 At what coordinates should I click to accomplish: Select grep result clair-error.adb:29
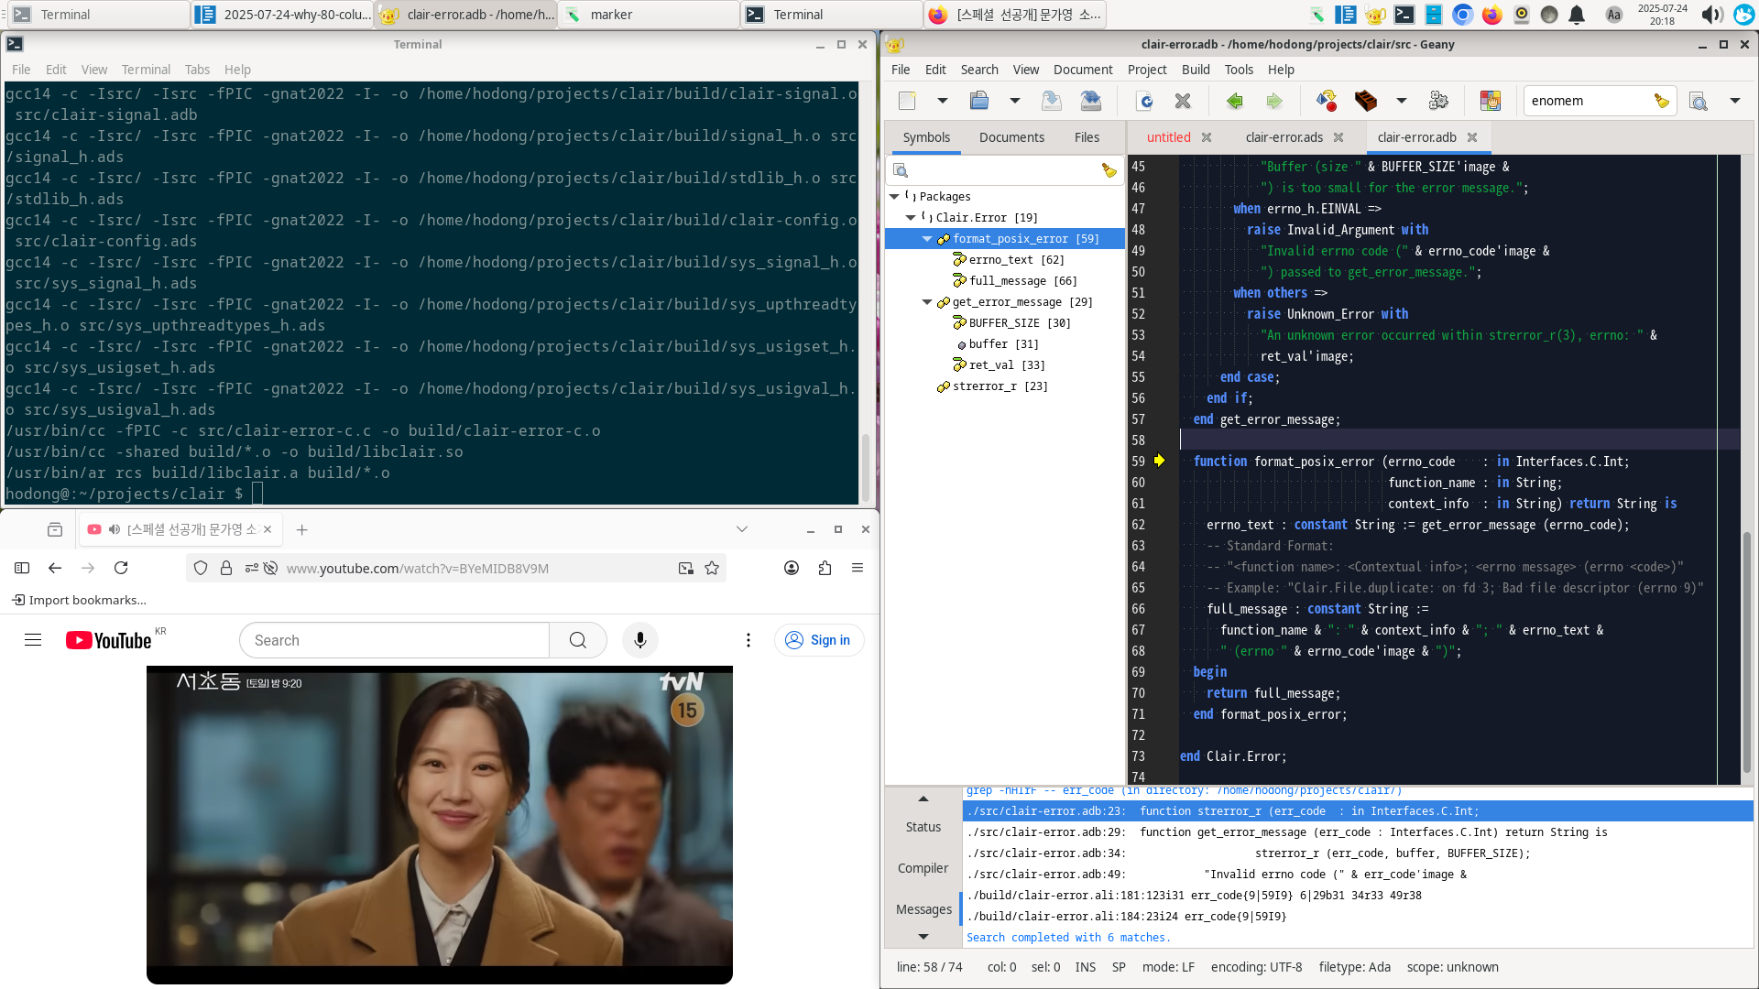point(1358,832)
